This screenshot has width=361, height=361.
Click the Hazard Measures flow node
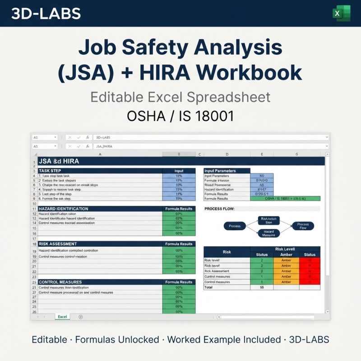coord(268,233)
